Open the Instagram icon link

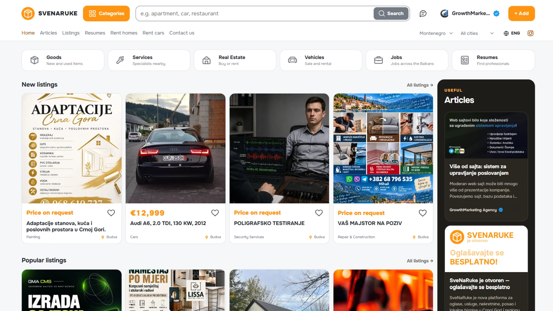530,33
